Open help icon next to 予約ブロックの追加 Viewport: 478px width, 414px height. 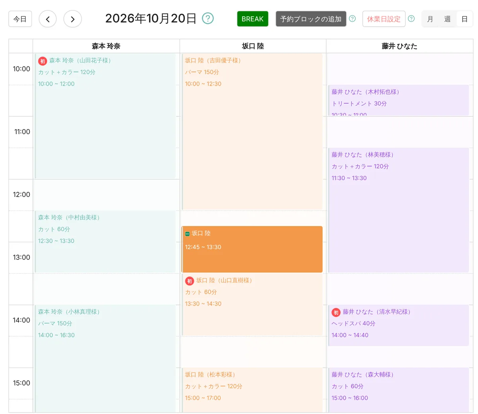coord(352,18)
